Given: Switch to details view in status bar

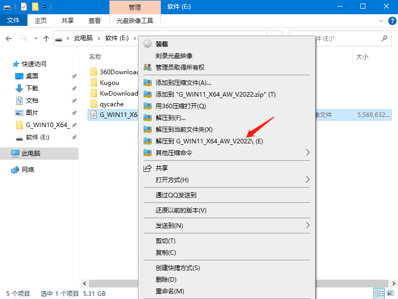Looking at the screenshot, I should tap(380, 293).
